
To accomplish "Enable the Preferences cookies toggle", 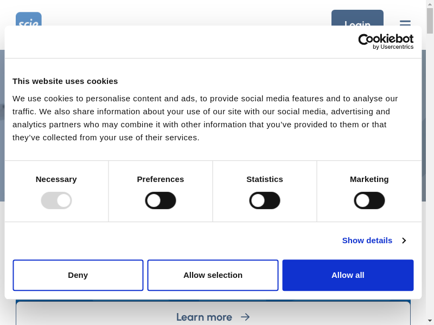I will [161, 200].
